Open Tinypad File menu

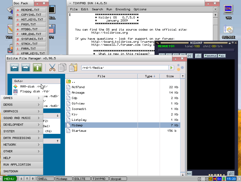74,9
